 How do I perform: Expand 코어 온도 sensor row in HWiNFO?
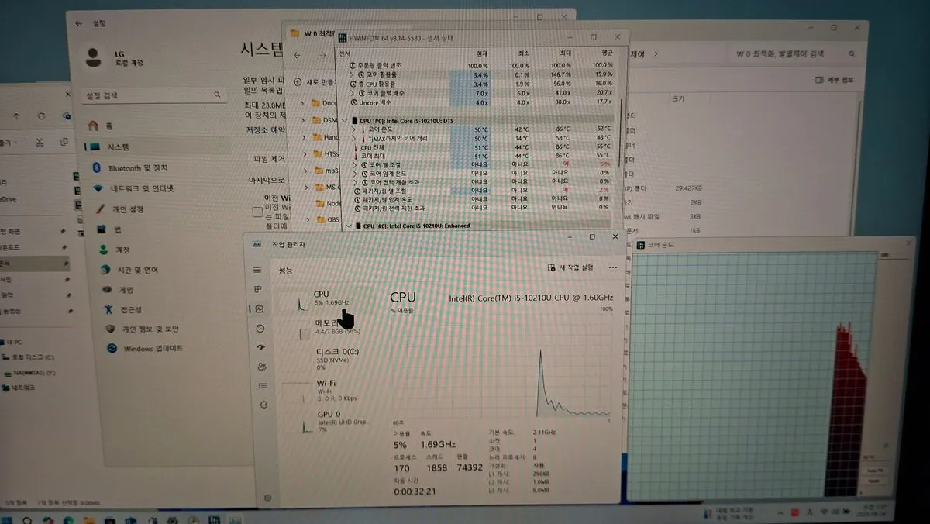355,129
